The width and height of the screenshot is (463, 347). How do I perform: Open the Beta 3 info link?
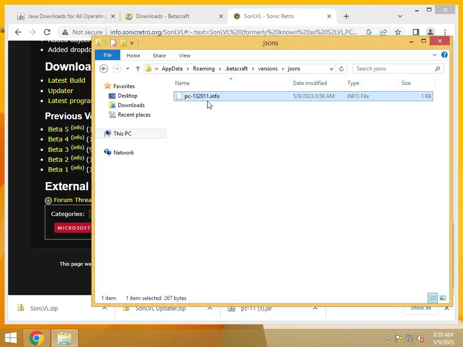[x=78, y=148]
